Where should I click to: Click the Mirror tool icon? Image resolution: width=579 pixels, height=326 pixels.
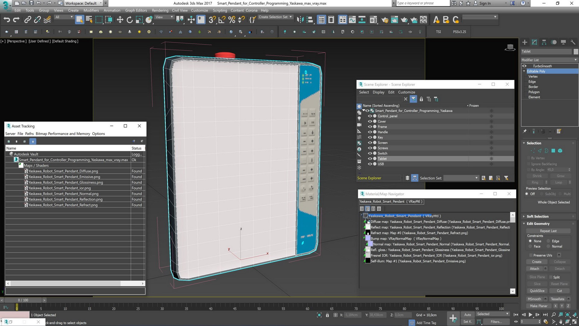click(300, 20)
